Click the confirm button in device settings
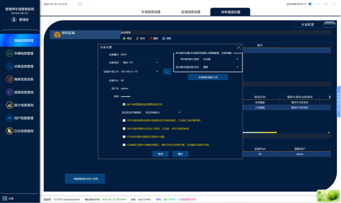 180,154
